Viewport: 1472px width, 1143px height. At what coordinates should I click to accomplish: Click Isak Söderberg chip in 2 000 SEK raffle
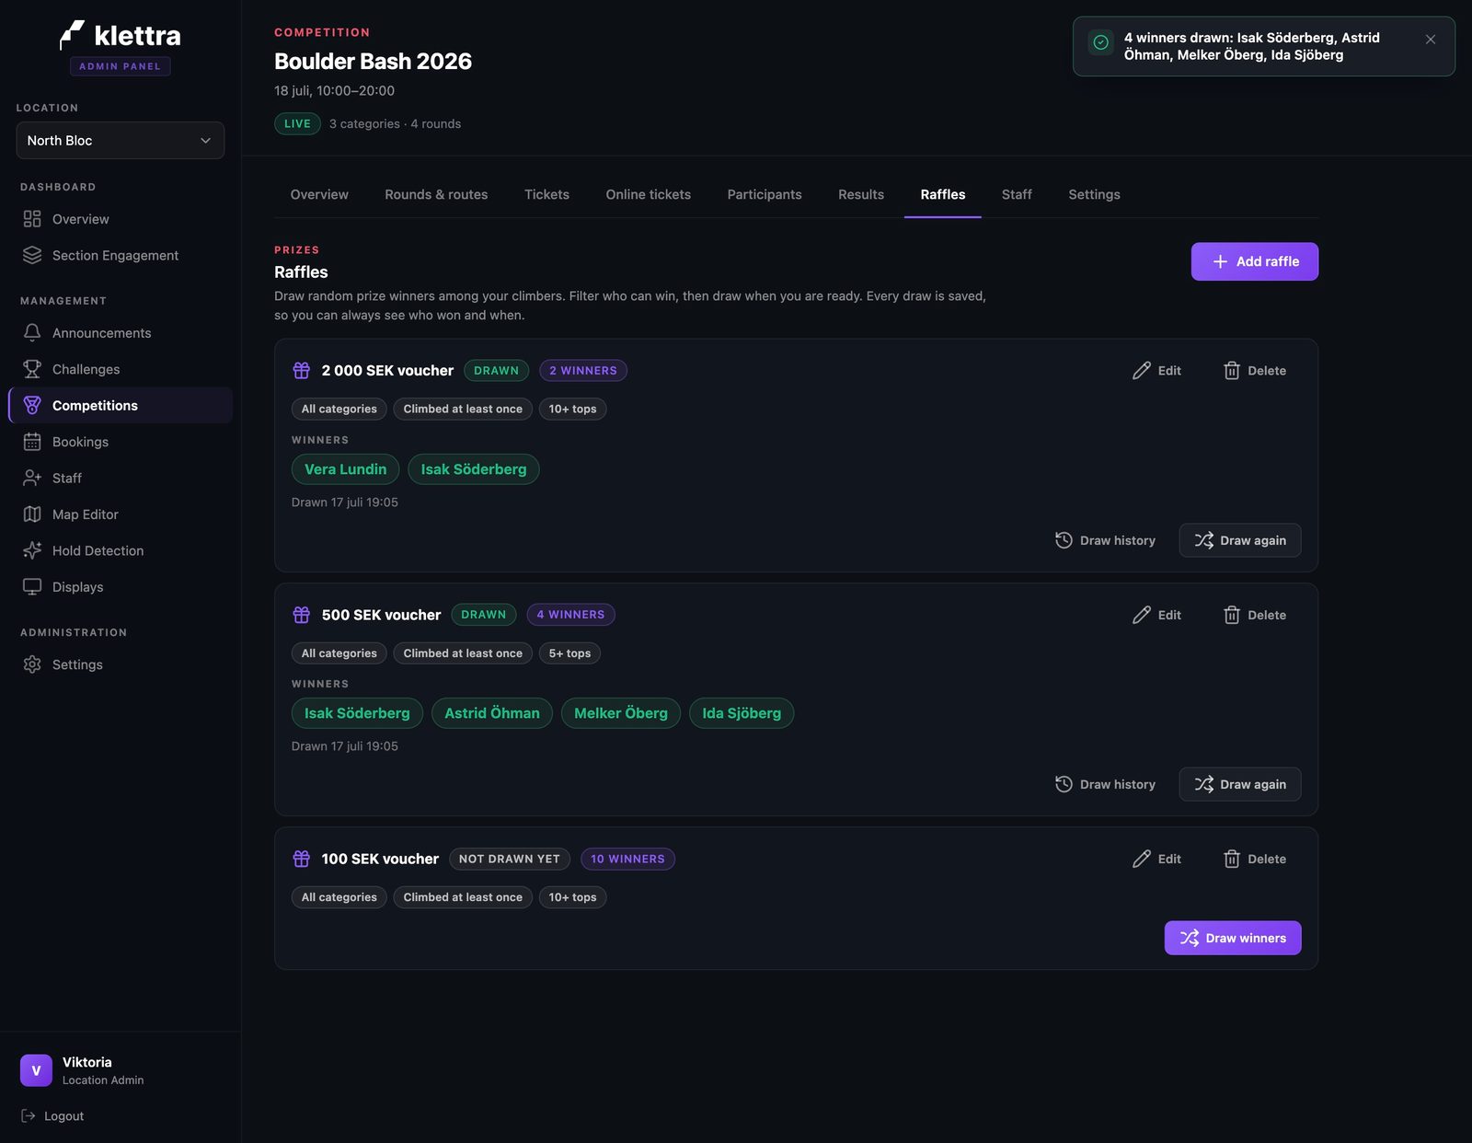click(474, 469)
